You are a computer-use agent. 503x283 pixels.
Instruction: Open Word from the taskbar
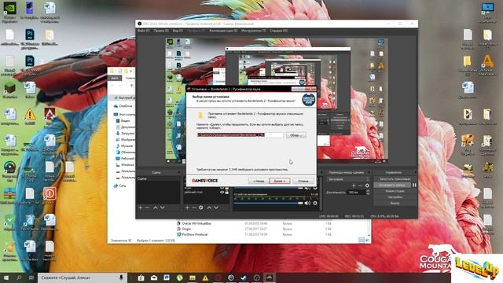coord(167,277)
